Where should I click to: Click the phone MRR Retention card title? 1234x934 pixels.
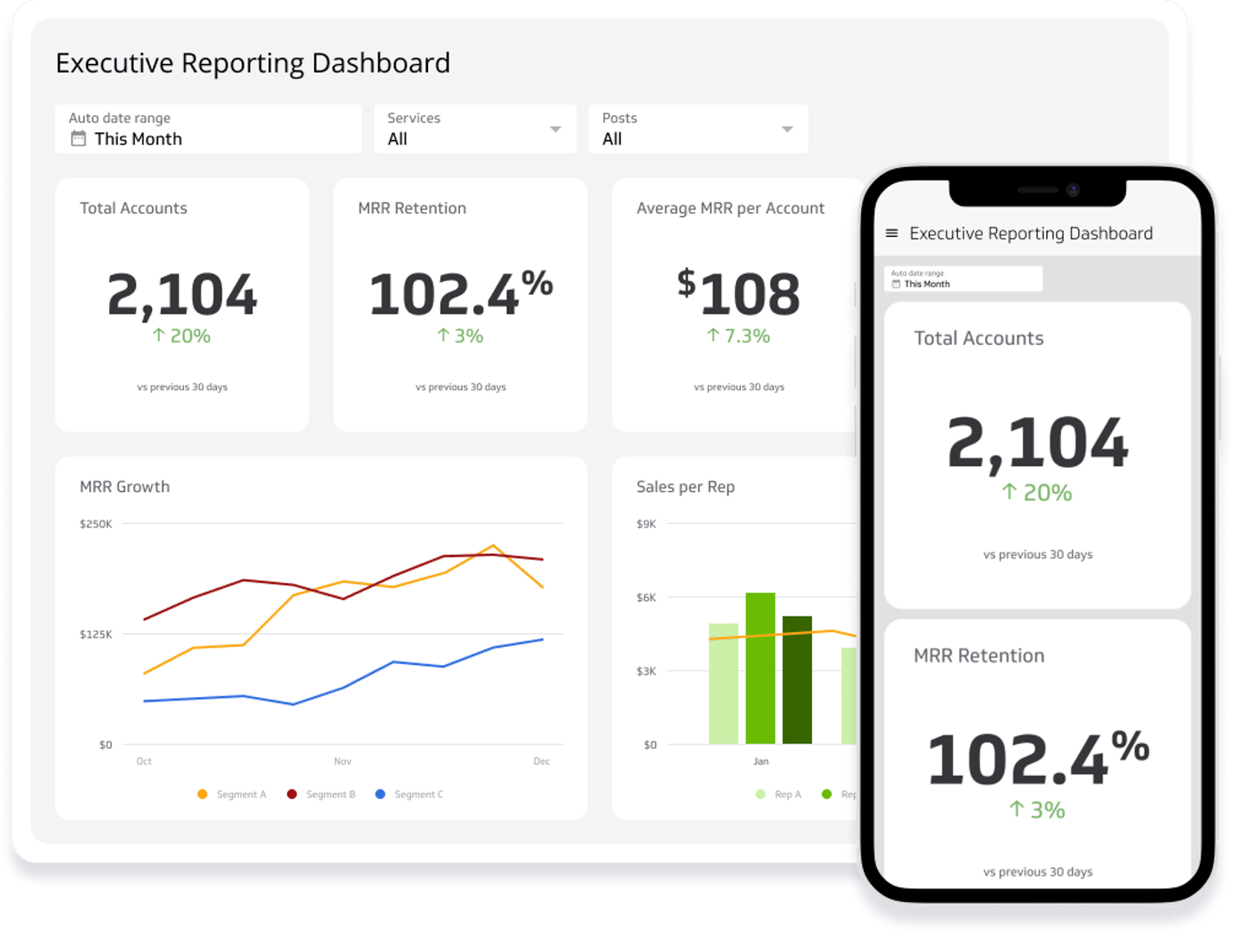pyautogui.click(x=979, y=656)
